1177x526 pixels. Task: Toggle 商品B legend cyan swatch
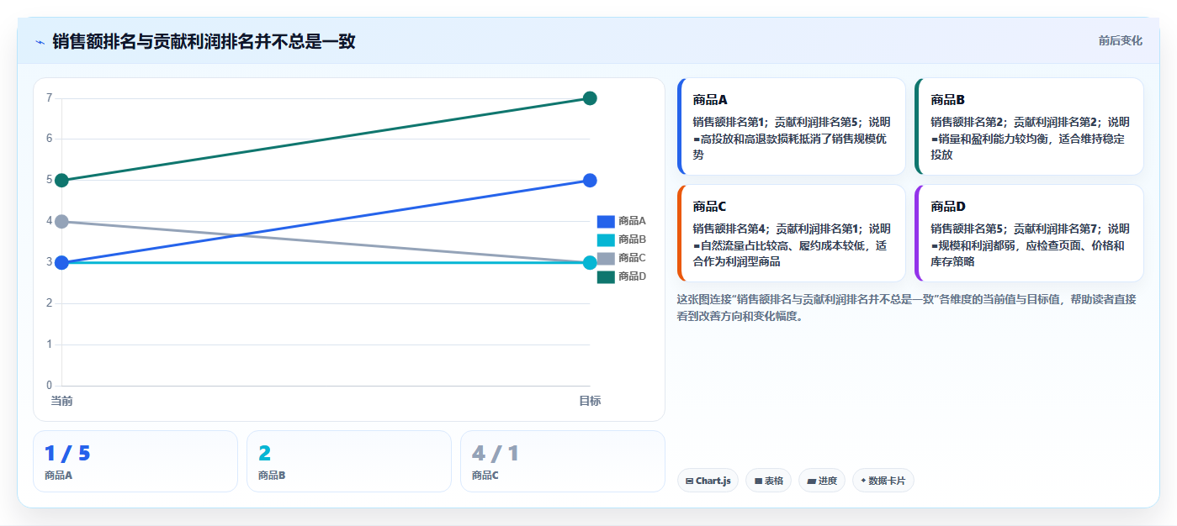coord(606,239)
